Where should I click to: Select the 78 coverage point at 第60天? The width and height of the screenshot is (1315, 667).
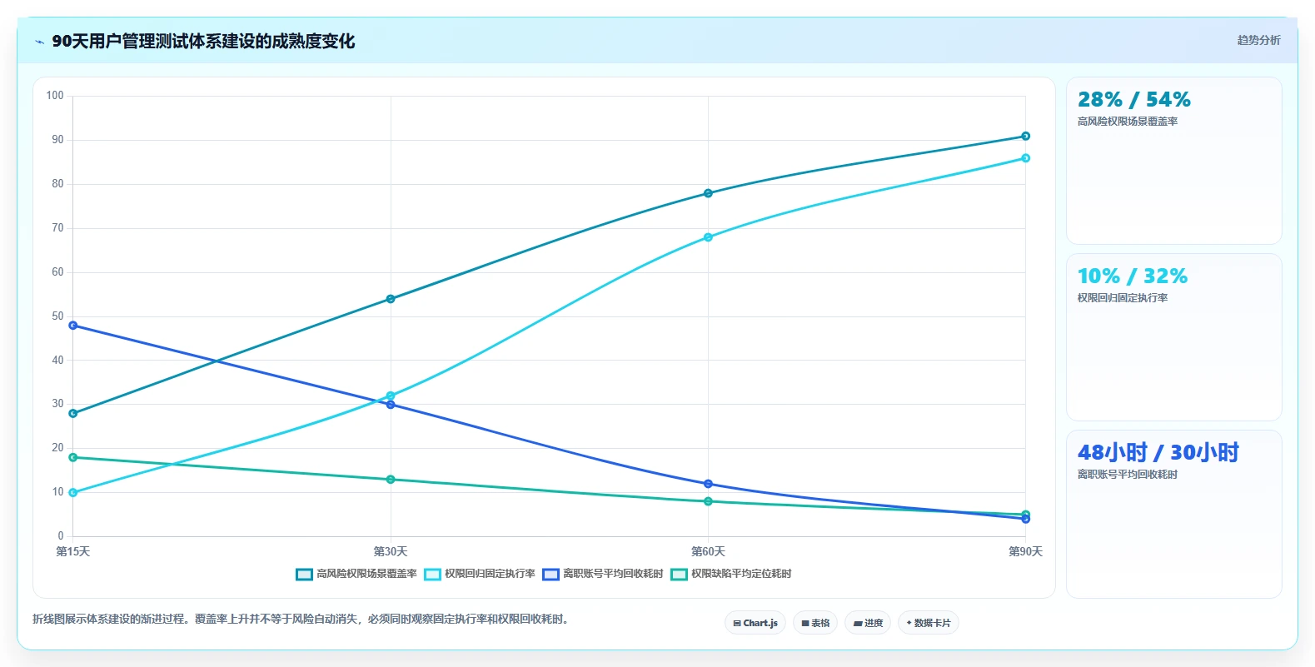[x=708, y=193]
